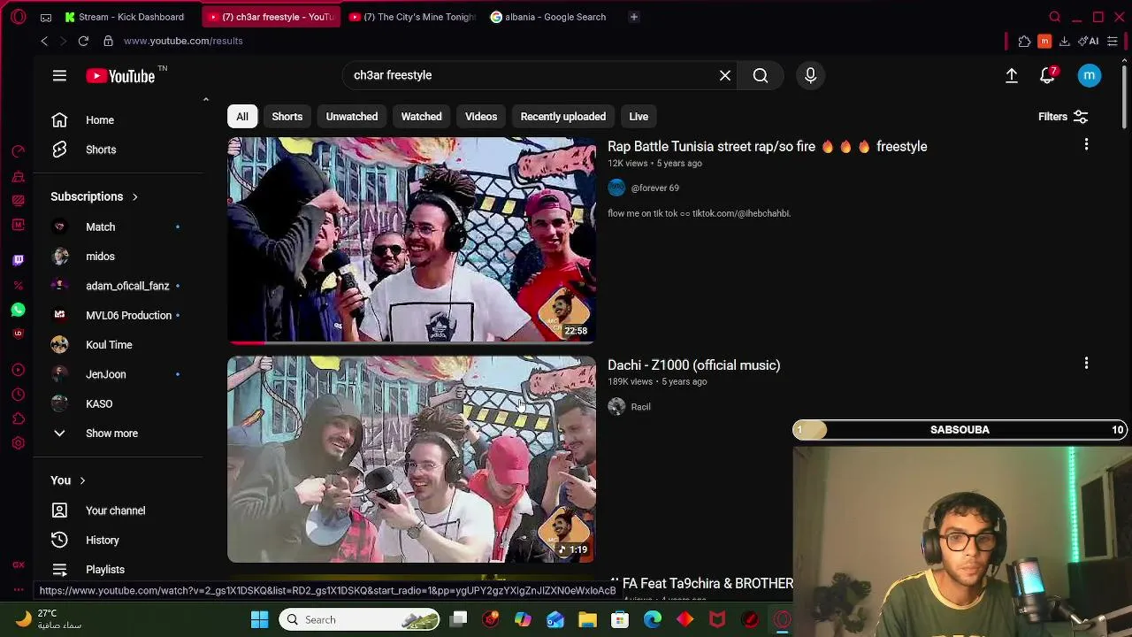Viewport: 1132px width, 637px height.
Task: Go to the YouTube home logo
Action: (x=120, y=76)
